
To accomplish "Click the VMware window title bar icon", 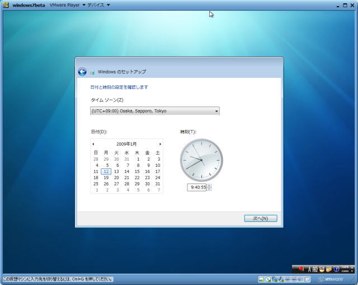I will (x=6, y=5).
